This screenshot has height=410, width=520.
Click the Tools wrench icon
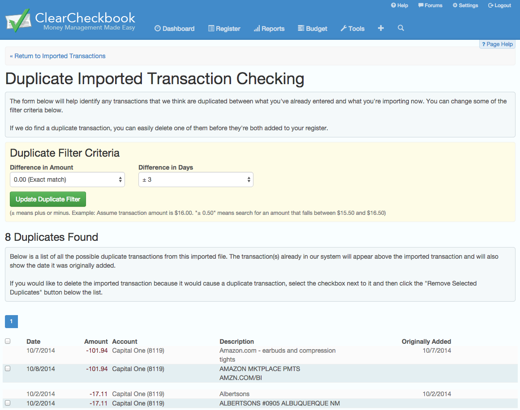[344, 29]
